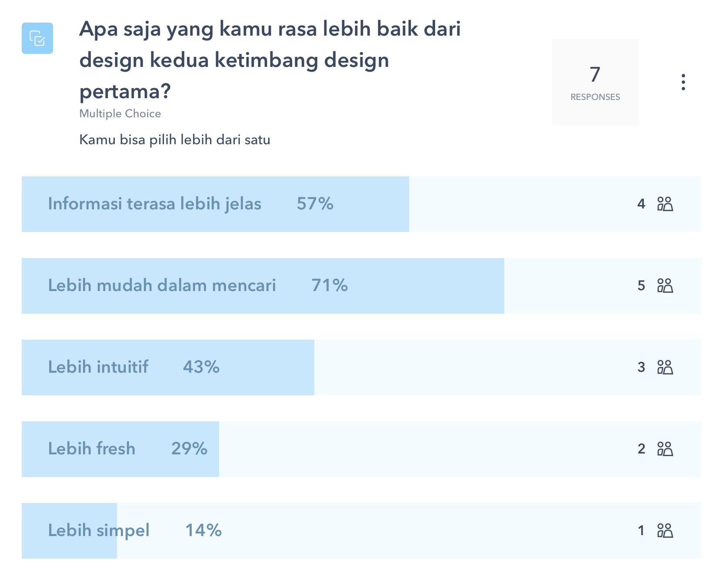726x576 pixels.
Task: Click the Lebih fresh answer label
Action: [x=92, y=449]
